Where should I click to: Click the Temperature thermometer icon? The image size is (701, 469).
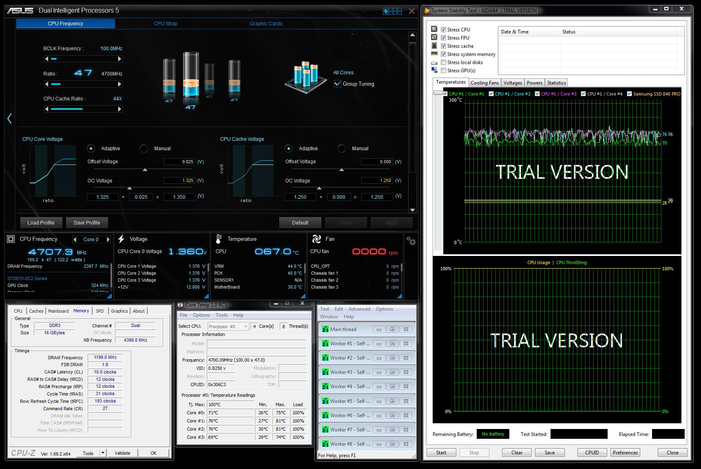(219, 239)
